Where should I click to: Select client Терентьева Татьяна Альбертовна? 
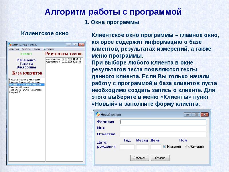[x=26, y=90]
